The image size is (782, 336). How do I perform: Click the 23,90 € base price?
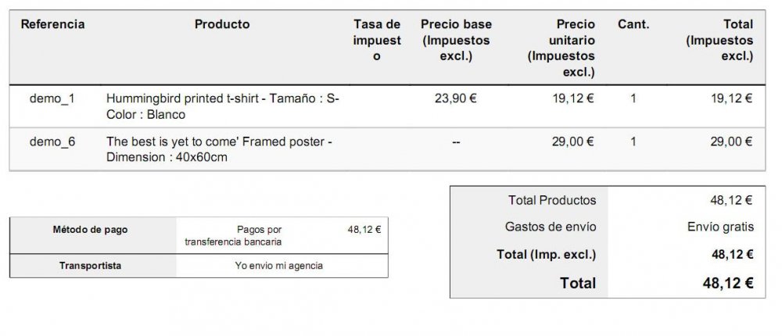[x=455, y=98]
